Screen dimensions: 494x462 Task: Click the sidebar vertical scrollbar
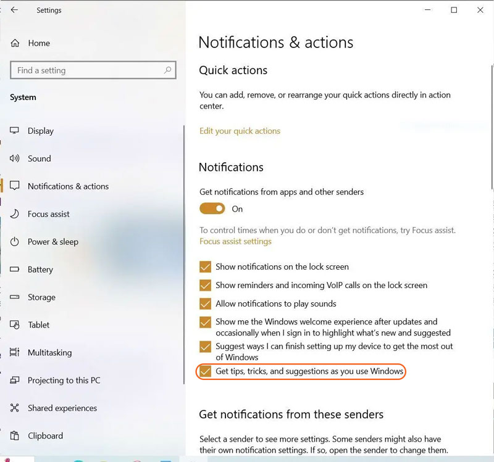(183, 255)
